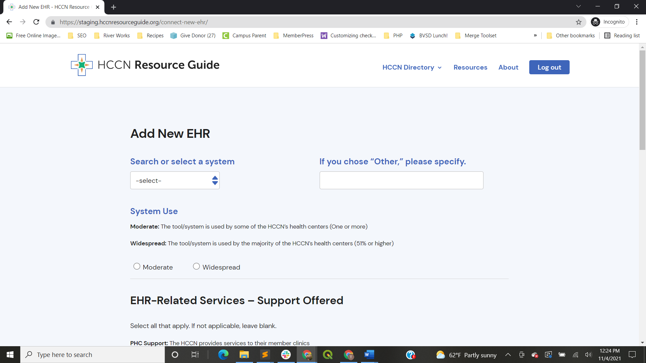
Task: Open Cortana circle icon in taskbar
Action: (175, 355)
